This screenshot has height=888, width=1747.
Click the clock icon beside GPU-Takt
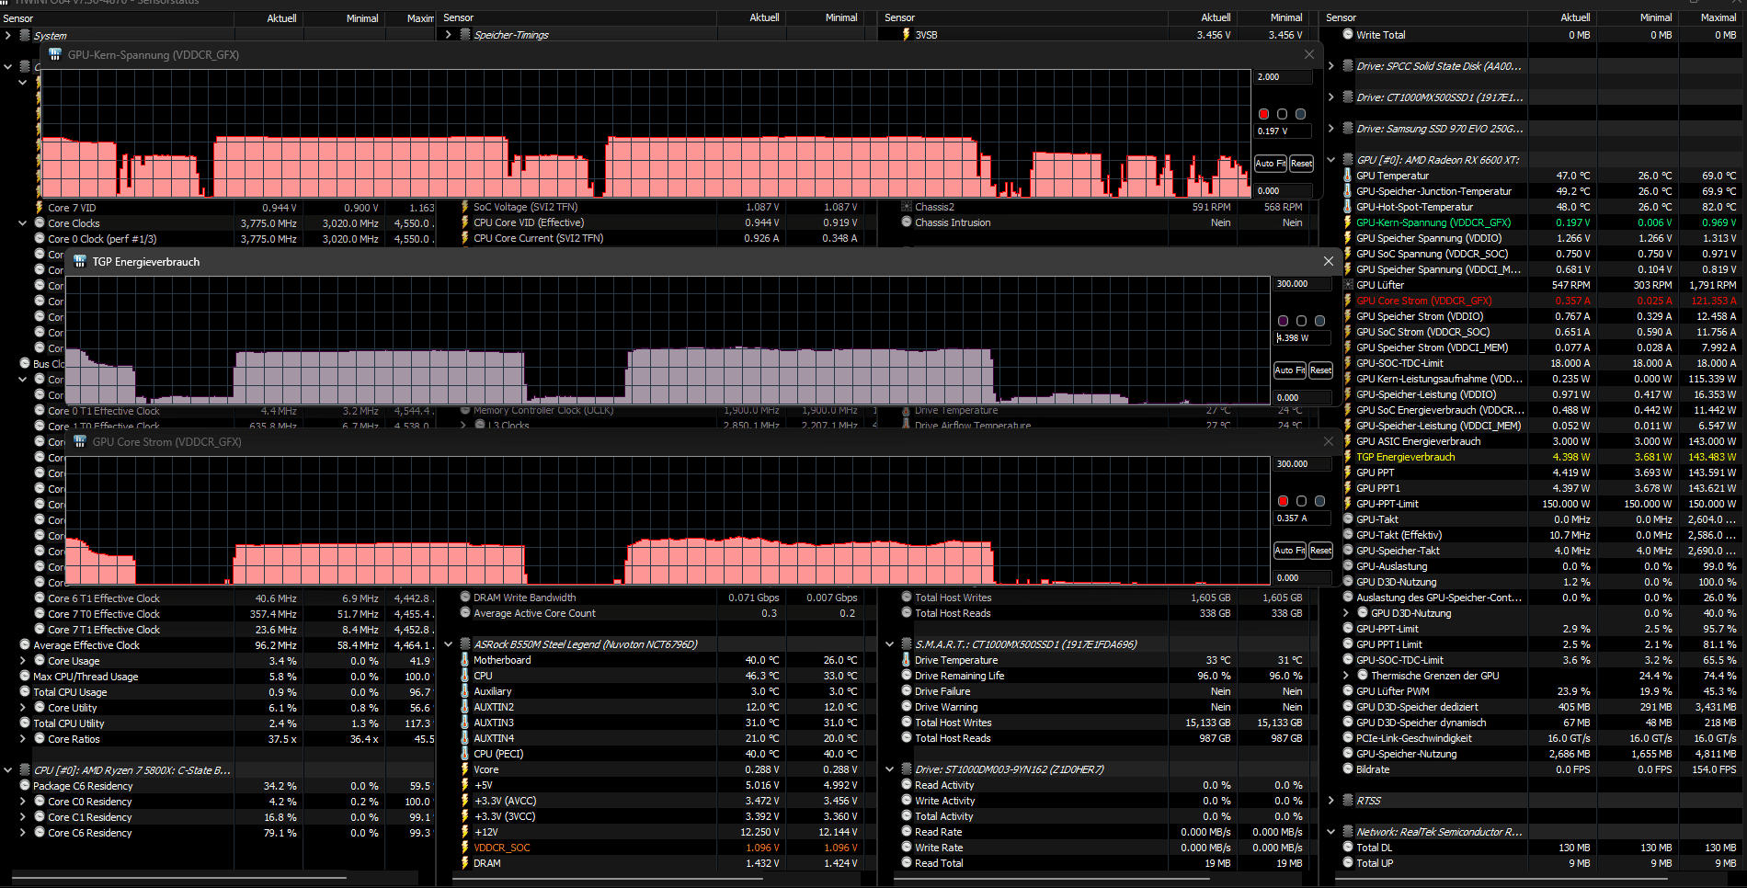(x=1348, y=519)
